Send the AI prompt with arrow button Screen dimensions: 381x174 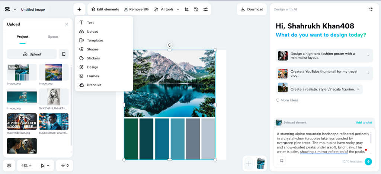(x=368, y=161)
